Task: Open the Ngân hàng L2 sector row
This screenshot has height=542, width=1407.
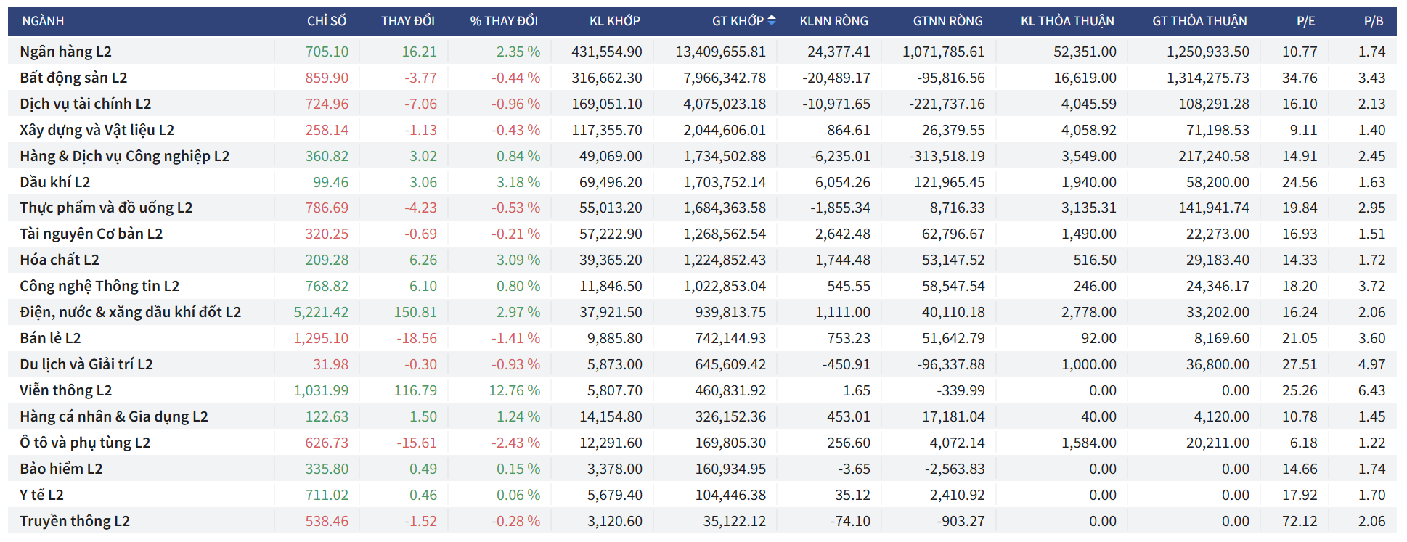Action: tap(65, 52)
